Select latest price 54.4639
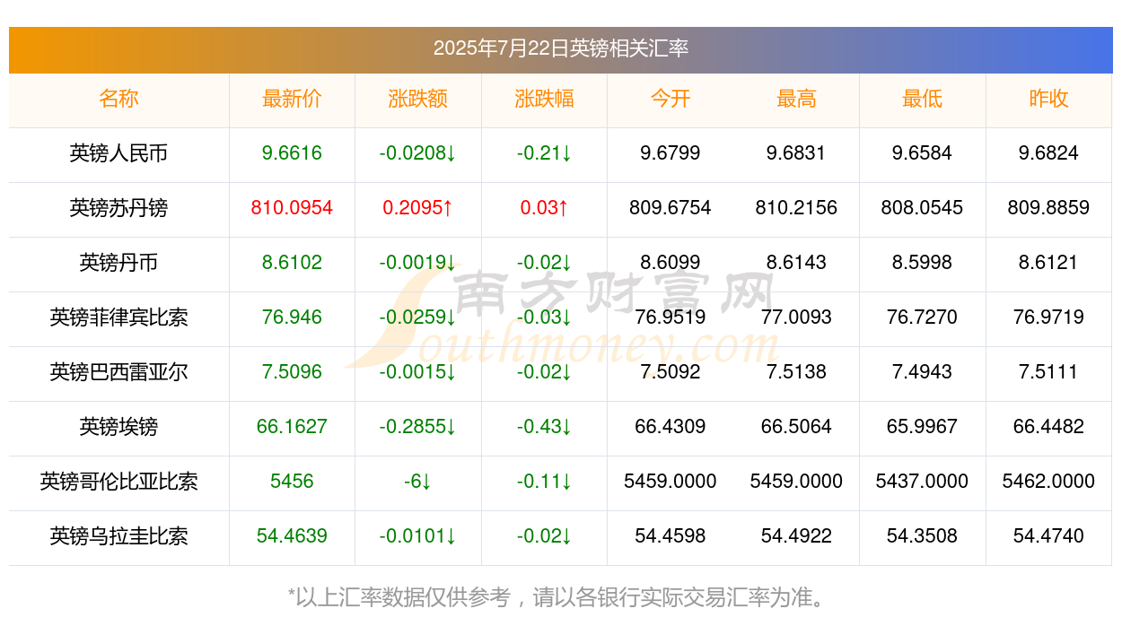 tap(292, 536)
